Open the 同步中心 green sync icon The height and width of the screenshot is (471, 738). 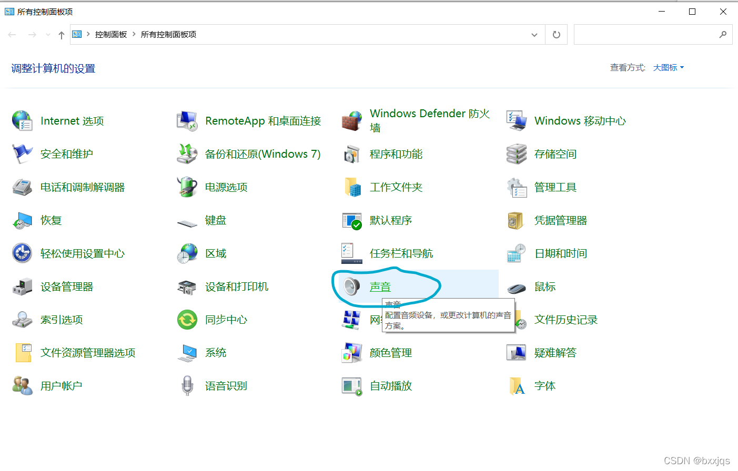pyautogui.click(x=187, y=320)
